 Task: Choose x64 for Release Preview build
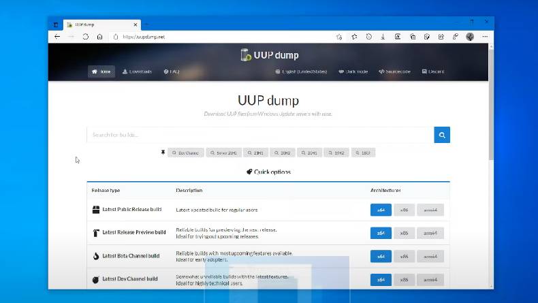[x=381, y=233]
